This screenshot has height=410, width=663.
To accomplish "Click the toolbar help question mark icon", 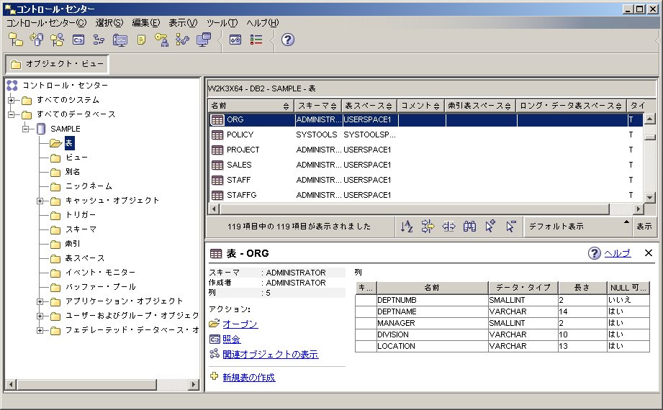I will click(x=287, y=40).
